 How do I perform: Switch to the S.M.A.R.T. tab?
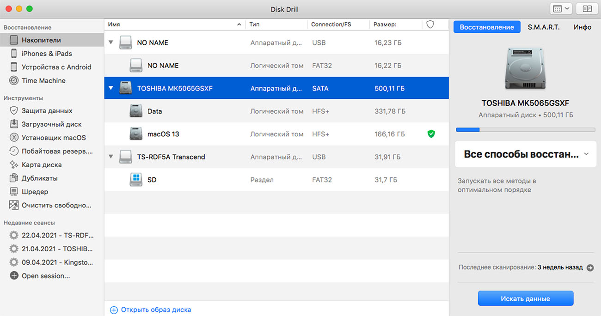click(x=544, y=27)
